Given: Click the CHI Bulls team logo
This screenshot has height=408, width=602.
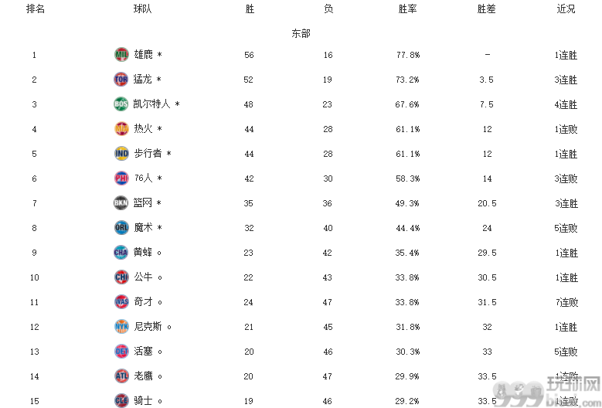Looking at the screenshot, I should (121, 277).
